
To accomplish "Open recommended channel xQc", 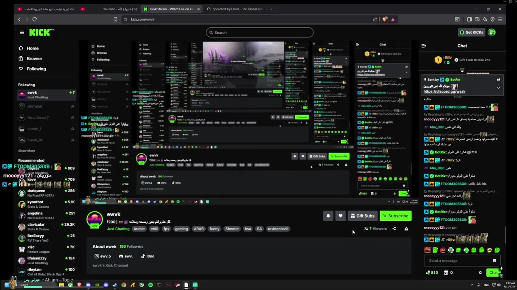I will [x=46, y=249].
